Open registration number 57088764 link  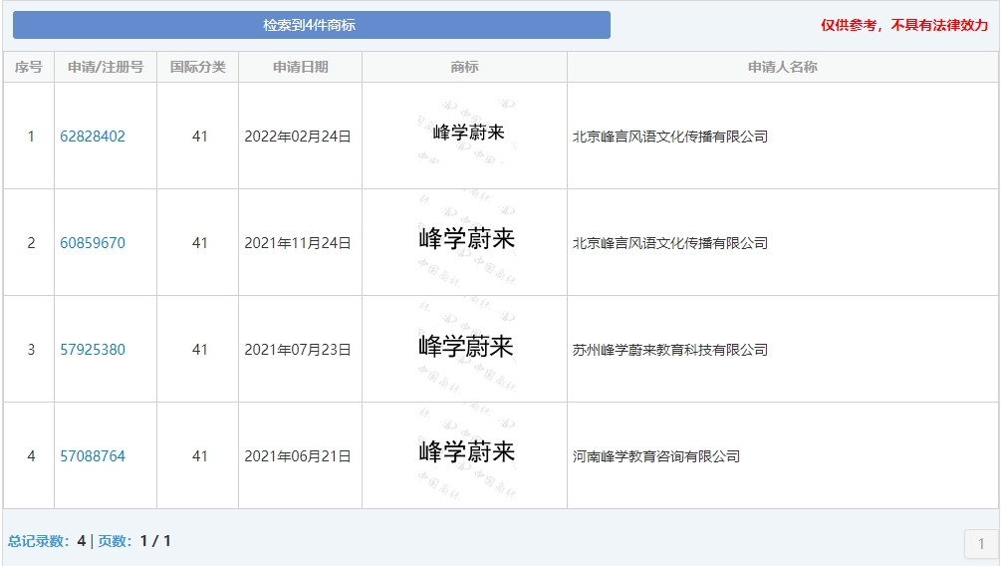point(93,456)
